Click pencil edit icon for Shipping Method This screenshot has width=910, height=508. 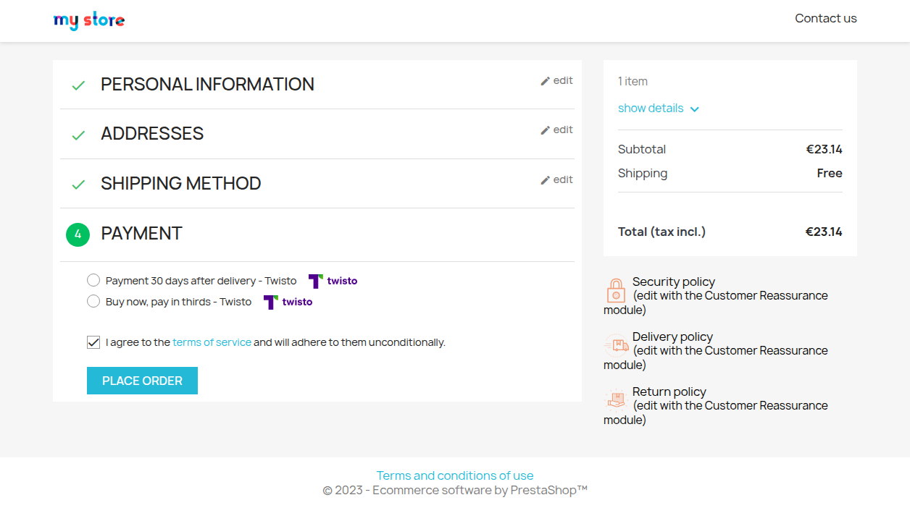pos(546,180)
